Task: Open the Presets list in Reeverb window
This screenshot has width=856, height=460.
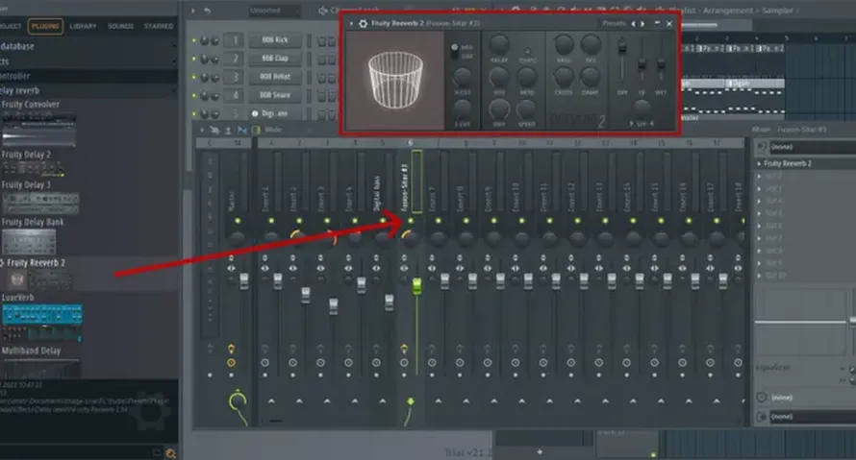Action: (614, 23)
